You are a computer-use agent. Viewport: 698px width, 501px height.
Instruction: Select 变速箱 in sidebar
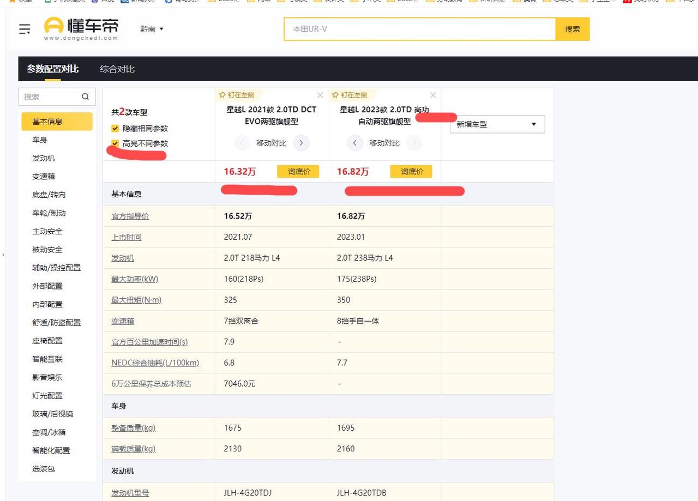click(x=44, y=177)
